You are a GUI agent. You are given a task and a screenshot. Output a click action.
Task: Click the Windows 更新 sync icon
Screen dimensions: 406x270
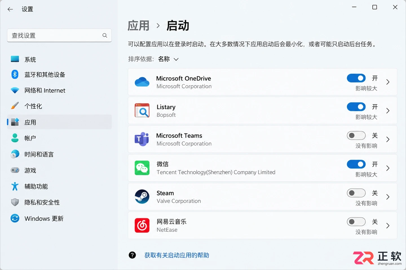pyautogui.click(x=15, y=218)
